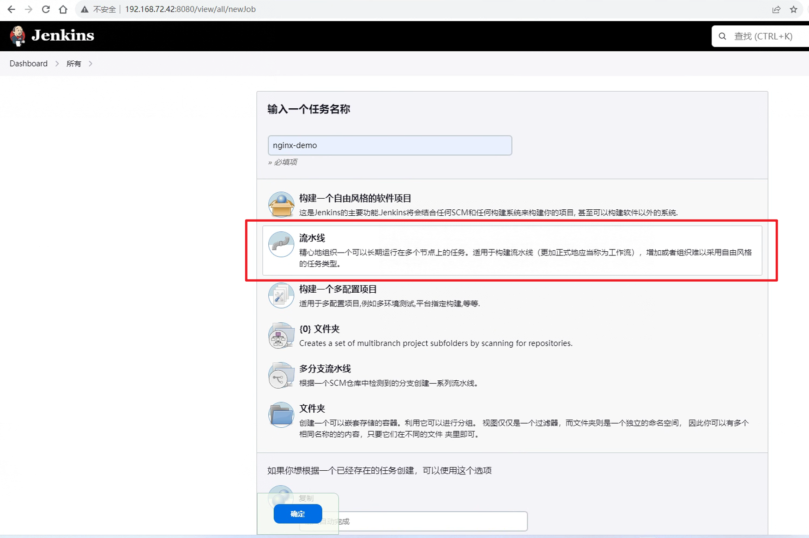The height and width of the screenshot is (538, 809).
Task: Click the multibranch subfolders description text
Action: point(436,343)
